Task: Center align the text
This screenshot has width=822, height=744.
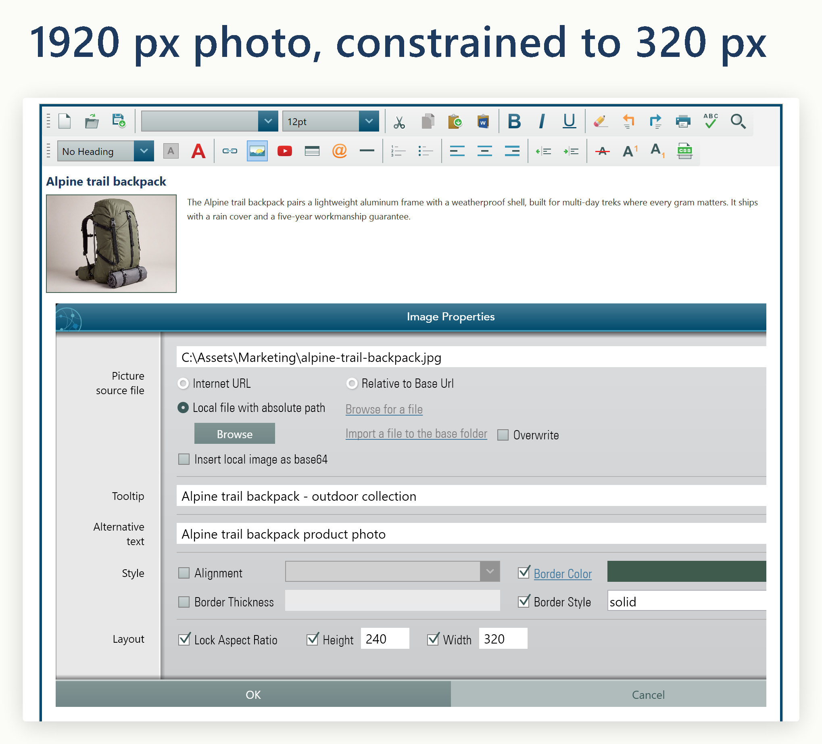Action: 484,151
